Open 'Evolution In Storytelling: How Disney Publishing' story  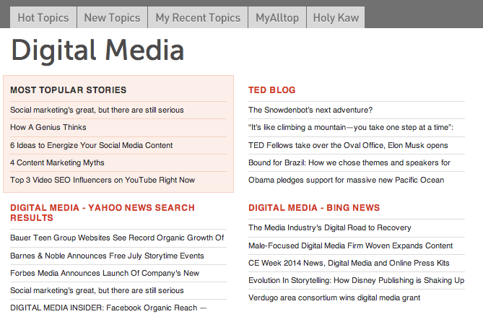coord(356,280)
